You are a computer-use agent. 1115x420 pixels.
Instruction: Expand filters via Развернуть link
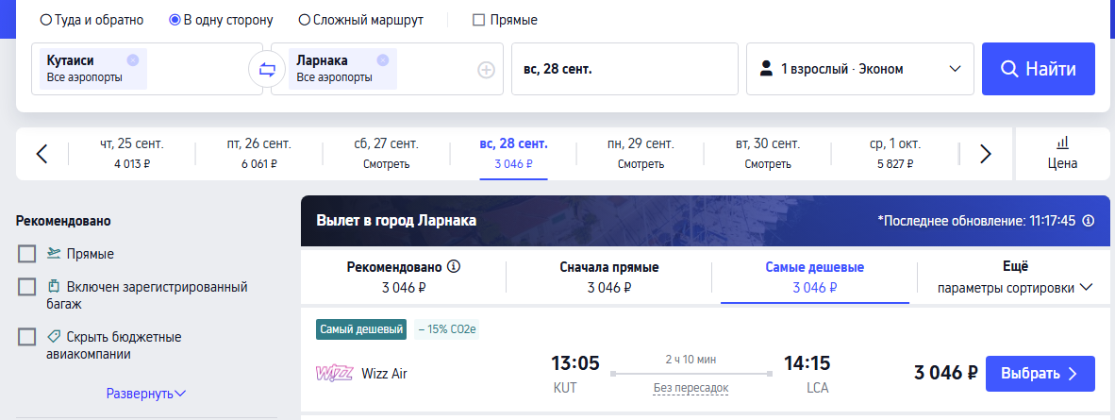146,393
